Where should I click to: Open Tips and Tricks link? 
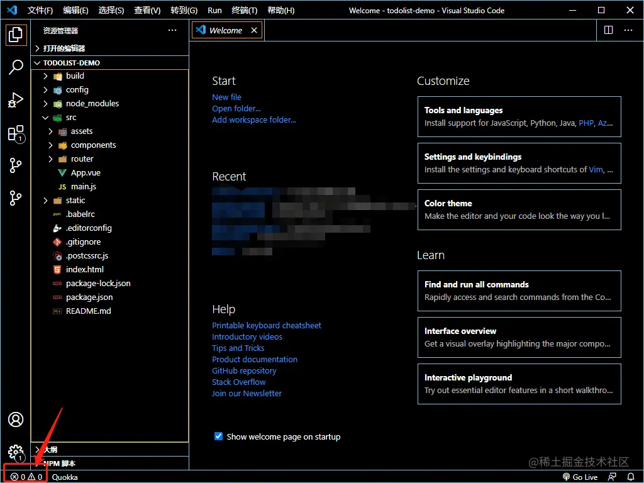coord(238,348)
